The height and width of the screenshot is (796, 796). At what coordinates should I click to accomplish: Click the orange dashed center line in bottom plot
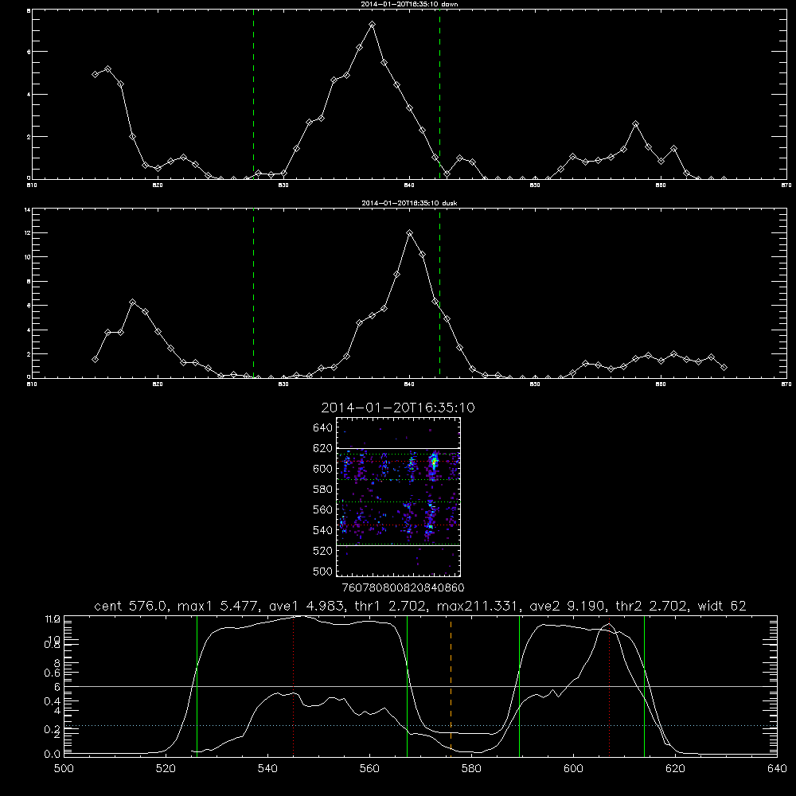tap(451, 685)
